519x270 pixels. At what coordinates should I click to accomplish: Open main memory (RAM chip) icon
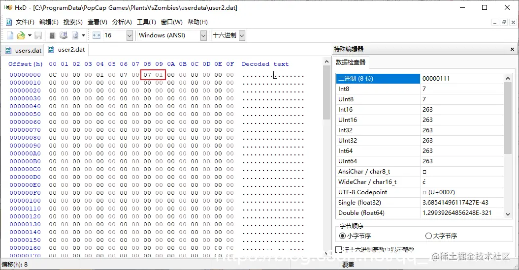[x=52, y=35]
